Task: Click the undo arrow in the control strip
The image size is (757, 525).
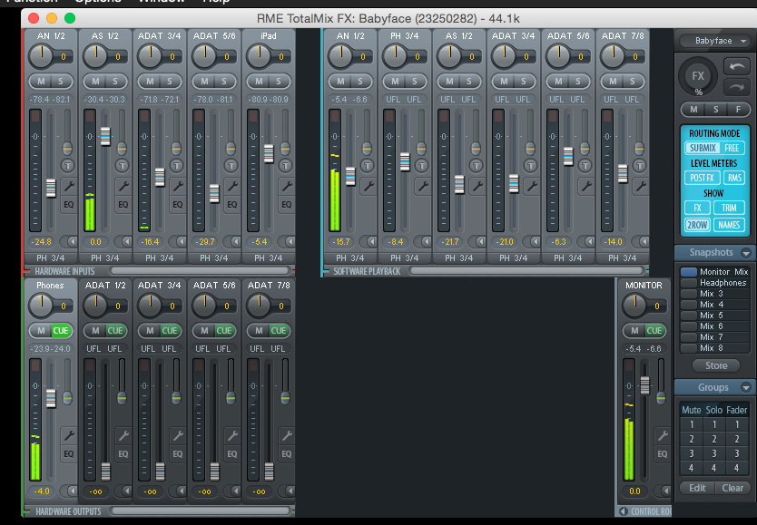Action: [x=737, y=67]
